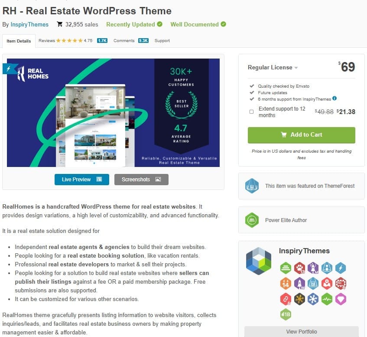
Task: Click the blue lightning bolt author badge
Action: [x=341, y=268]
